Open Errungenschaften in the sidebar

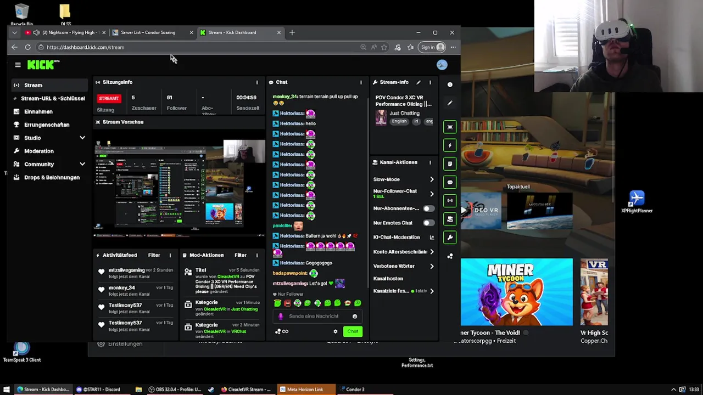49,125
